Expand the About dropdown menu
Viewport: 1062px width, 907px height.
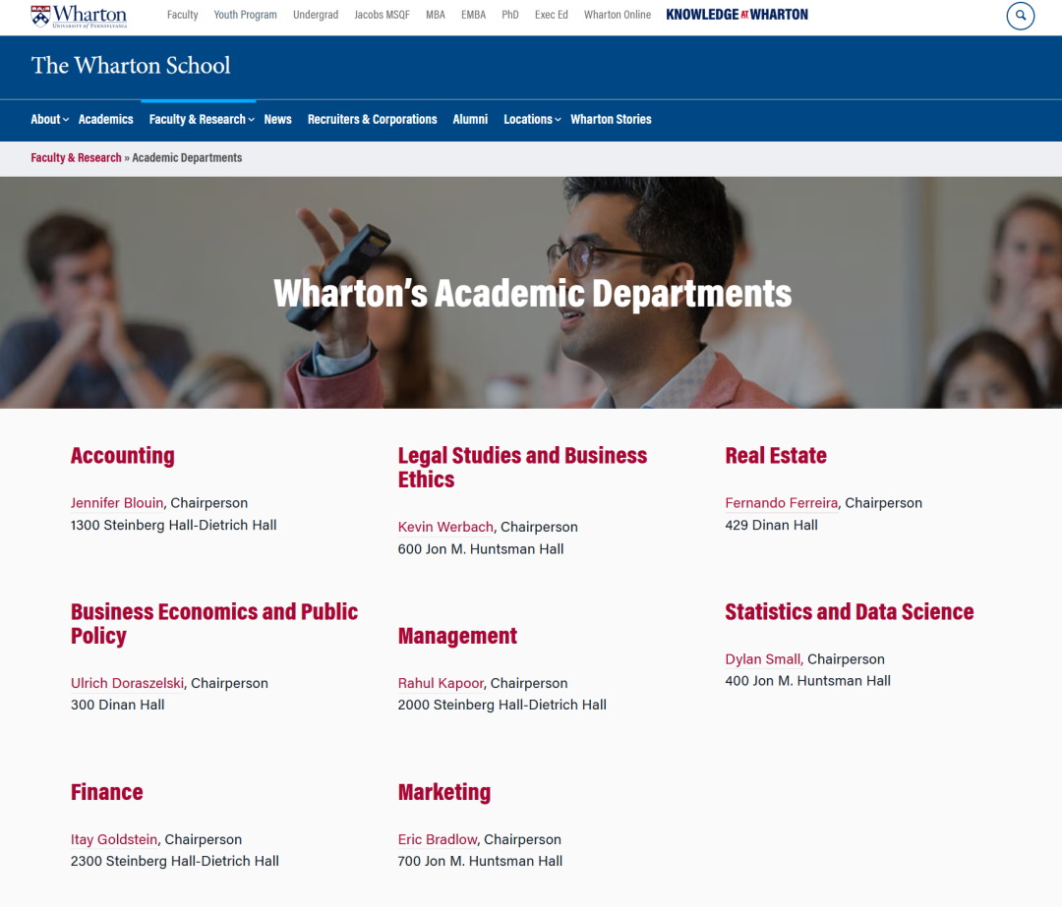coord(49,120)
